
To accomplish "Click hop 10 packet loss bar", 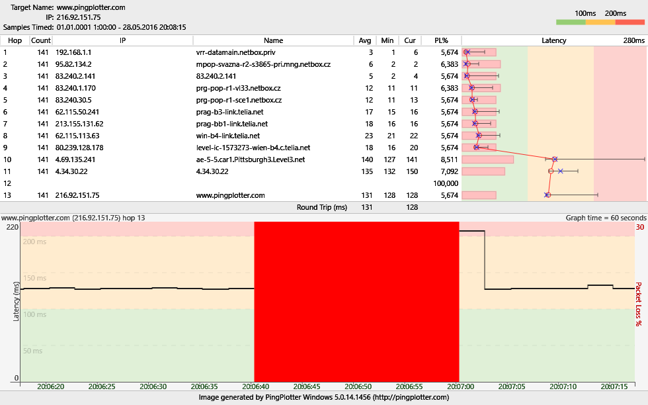I will [488, 159].
